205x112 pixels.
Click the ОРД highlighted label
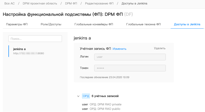point(86,96)
